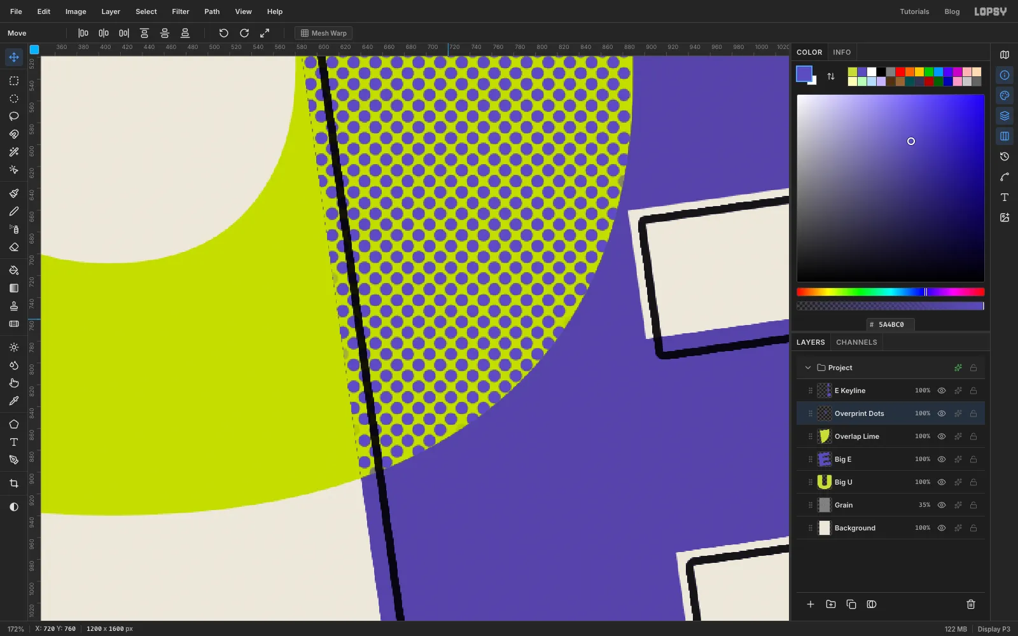Select the Pencil tool
The image size is (1018, 636).
(14, 211)
